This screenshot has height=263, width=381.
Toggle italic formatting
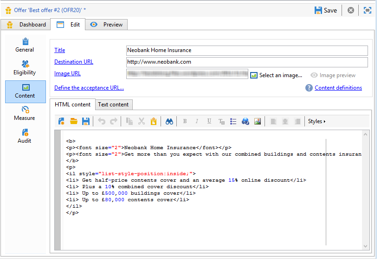pyautogui.click(x=197, y=121)
